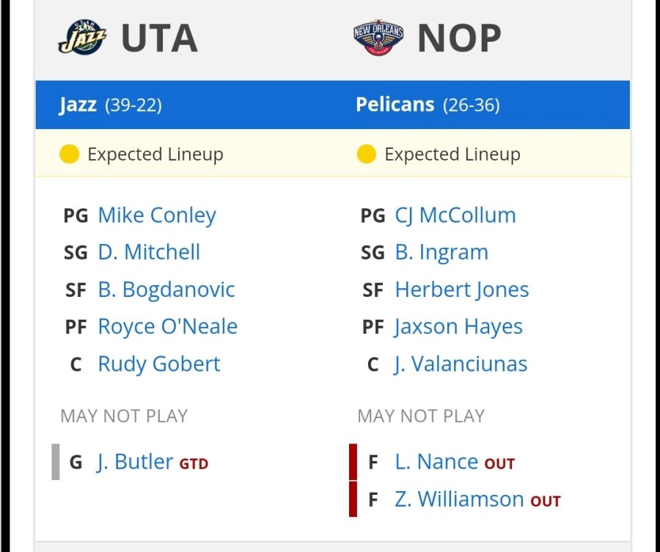660x552 pixels.
Task: Open Royce O'Neale's profile
Action: tap(167, 327)
